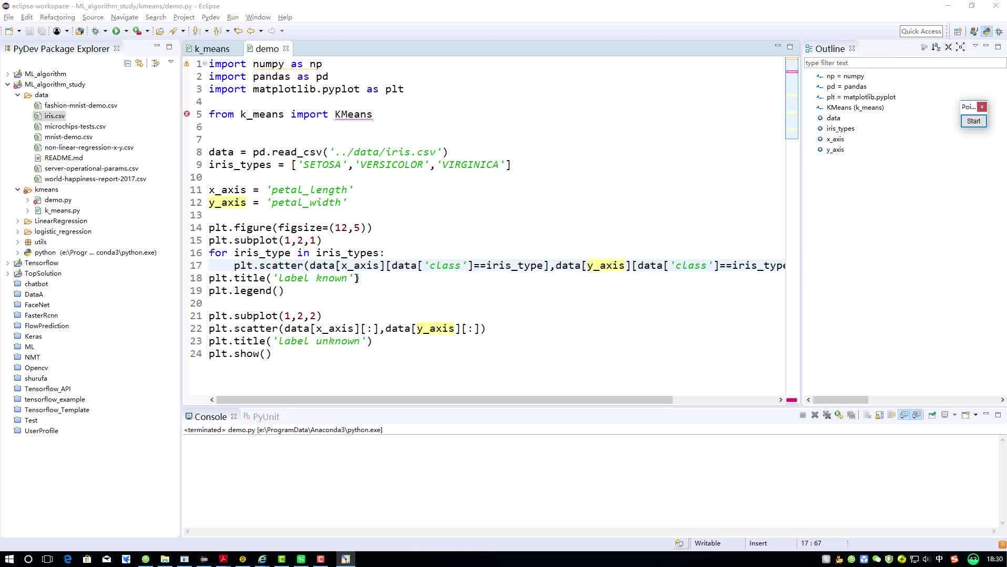This screenshot has height=567, width=1007.
Task: Open the Pydev menu
Action: 210,17
